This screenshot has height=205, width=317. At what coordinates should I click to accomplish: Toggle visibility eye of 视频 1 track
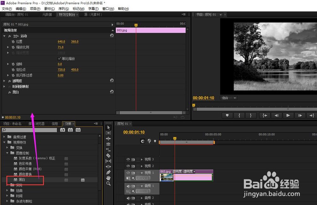(x=128, y=173)
